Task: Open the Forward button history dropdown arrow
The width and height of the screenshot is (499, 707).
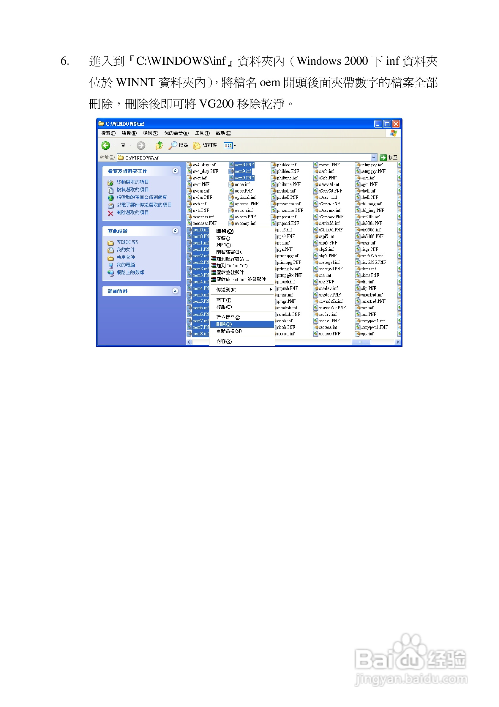Action: [150, 145]
